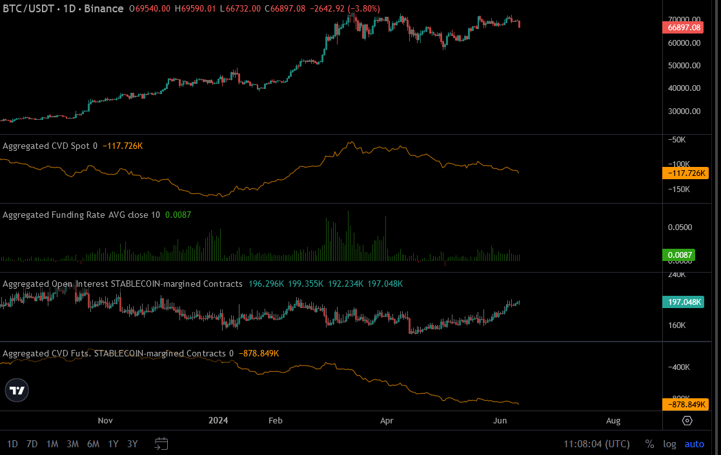Screen dimensions: 721x455
Task: Click the 40000.00 price axis value
Action: pos(684,88)
